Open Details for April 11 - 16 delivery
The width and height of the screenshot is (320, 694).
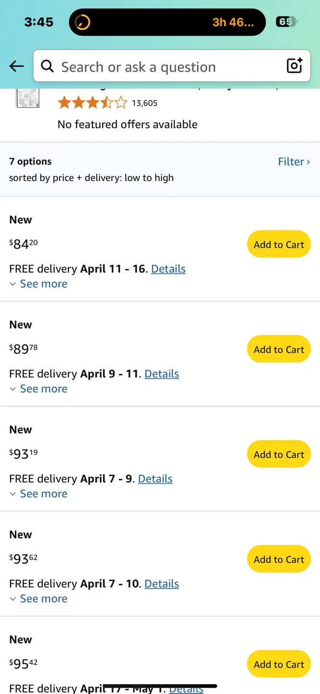(x=168, y=269)
